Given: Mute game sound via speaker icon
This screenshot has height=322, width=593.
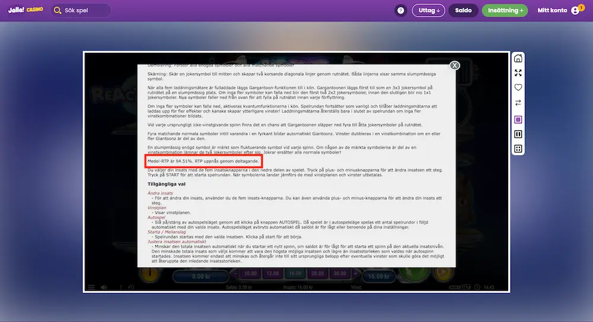Looking at the screenshot, I should tap(104, 287).
